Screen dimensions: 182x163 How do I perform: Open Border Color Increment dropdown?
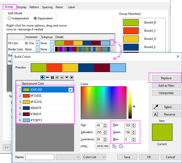38,49
